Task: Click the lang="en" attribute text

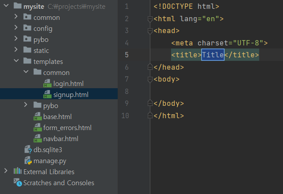Action: [199, 19]
